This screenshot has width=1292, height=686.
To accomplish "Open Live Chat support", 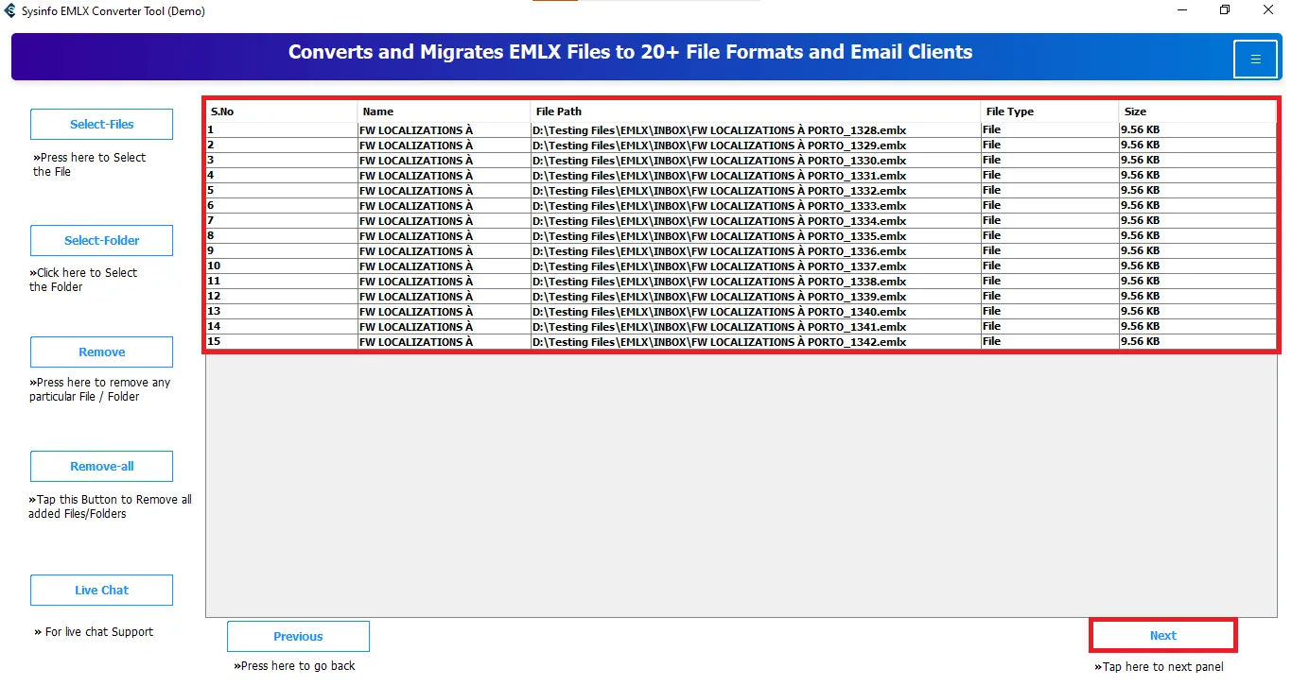I will click(101, 590).
